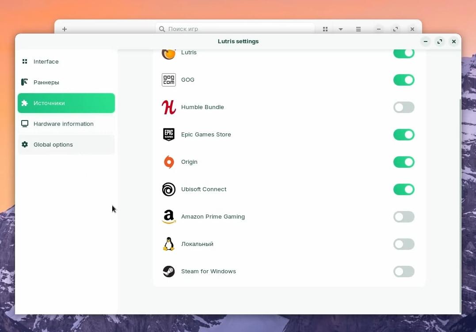Image resolution: width=476 pixels, height=332 pixels.
Task: Click the GOG label text
Action: [x=187, y=80]
